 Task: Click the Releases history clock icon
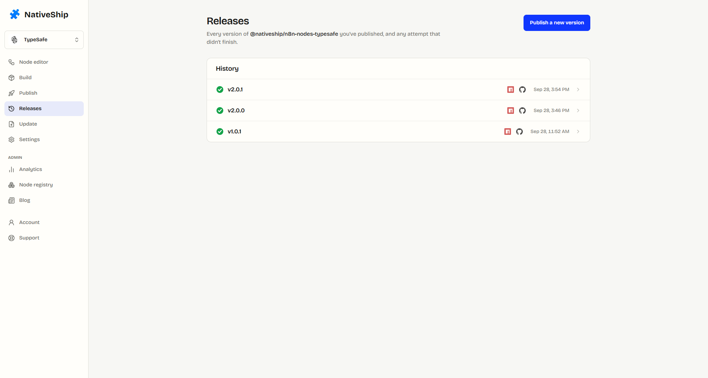click(11, 109)
